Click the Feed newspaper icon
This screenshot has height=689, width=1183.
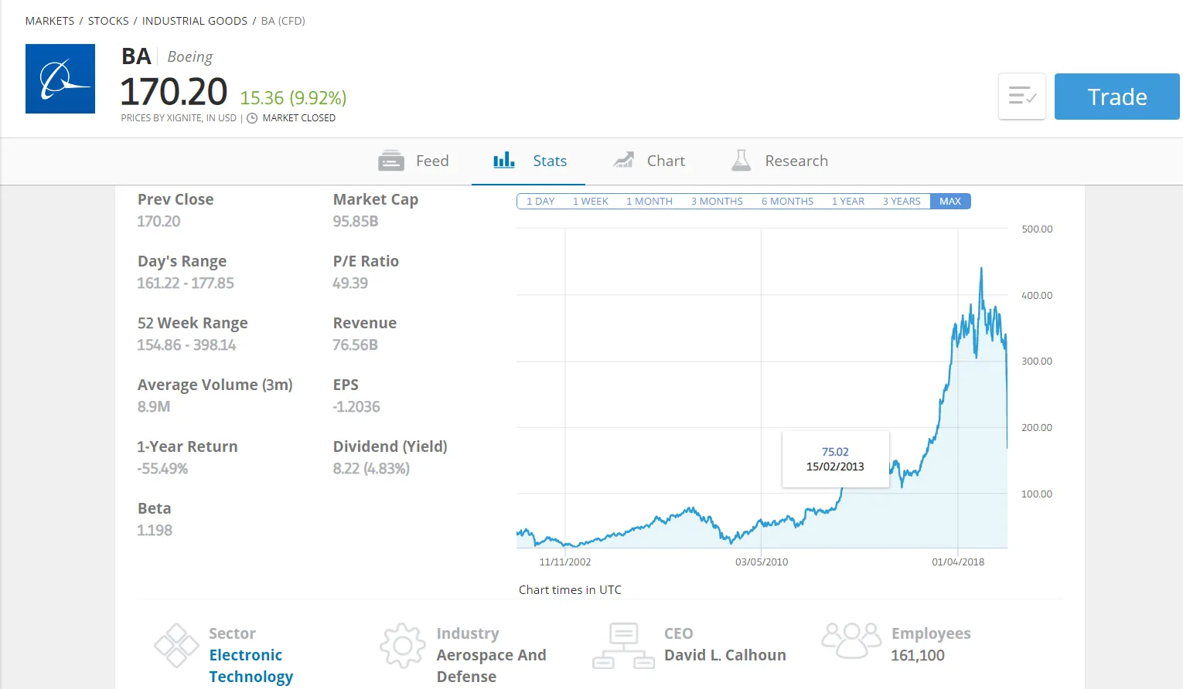pos(391,161)
